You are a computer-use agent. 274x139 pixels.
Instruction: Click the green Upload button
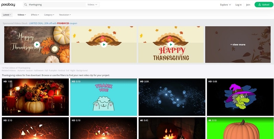pyautogui.click(x=264, y=5)
